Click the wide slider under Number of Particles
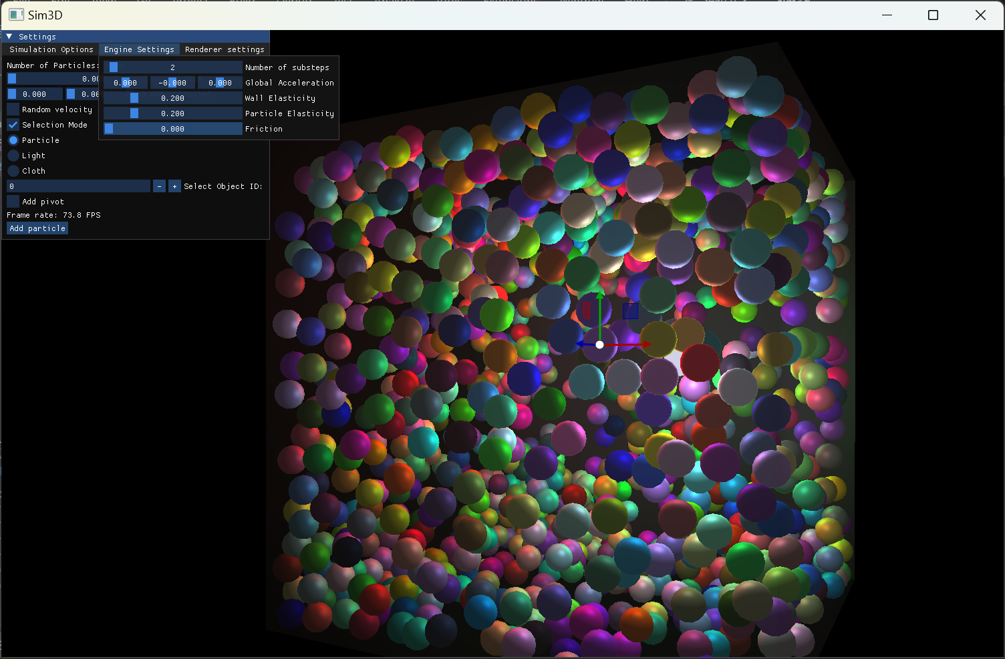The image size is (1005, 659). (x=53, y=79)
